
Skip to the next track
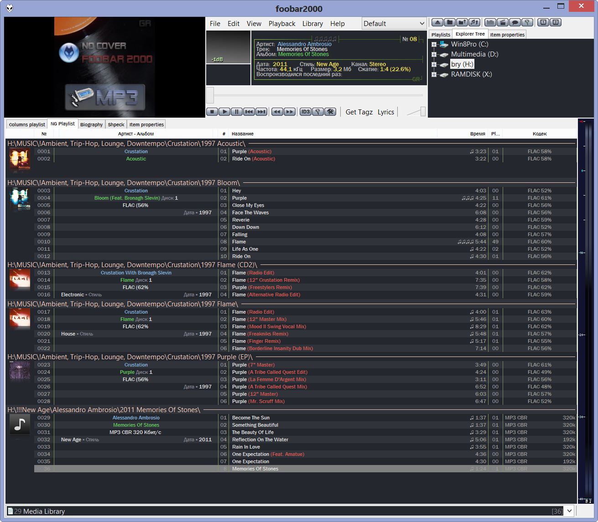tap(261, 112)
